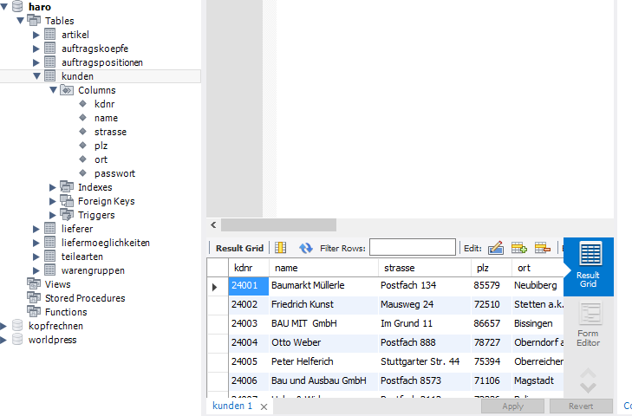Image resolution: width=632 pixels, height=416 pixels.
Task: Click the Columns folder icon
Action: tap(67, 90)
